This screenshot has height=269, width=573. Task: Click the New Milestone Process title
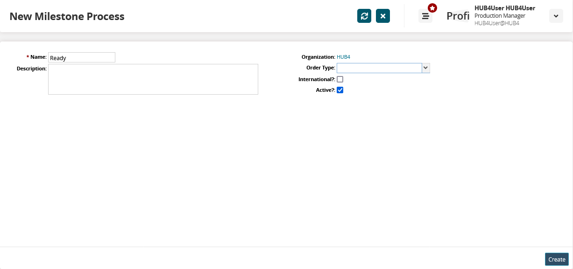[67, 16]
